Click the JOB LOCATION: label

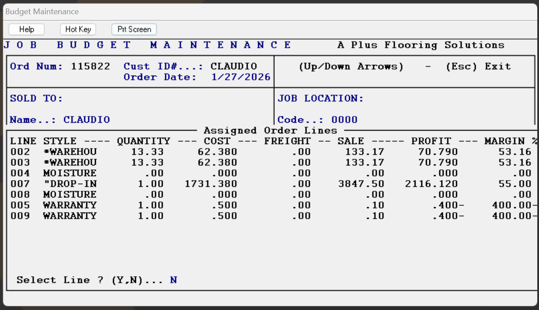321,98
